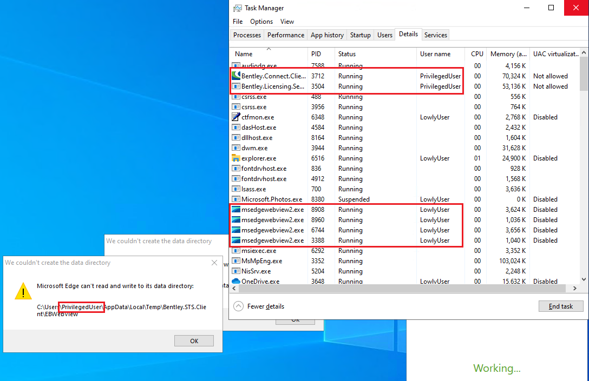
Task: Click Not allowed in the PID 3712 row
Action: [551, 76]
